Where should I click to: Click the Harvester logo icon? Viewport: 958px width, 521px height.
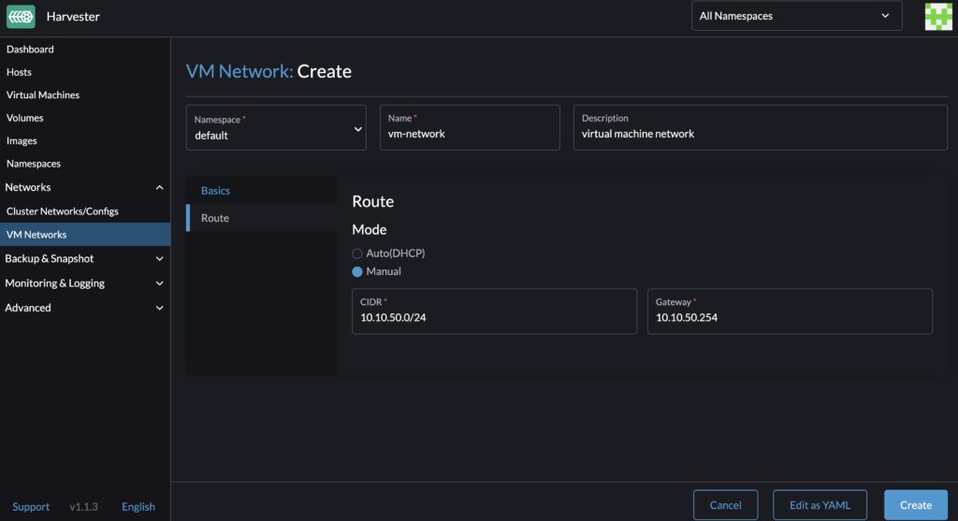[21, 16]
